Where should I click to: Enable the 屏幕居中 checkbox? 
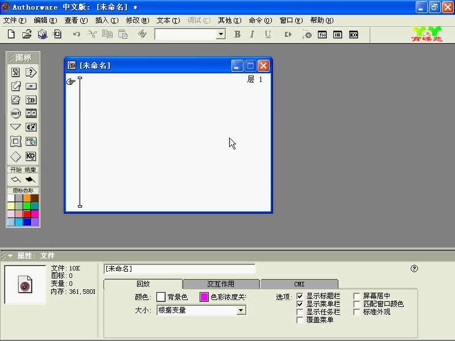[357, 296]
